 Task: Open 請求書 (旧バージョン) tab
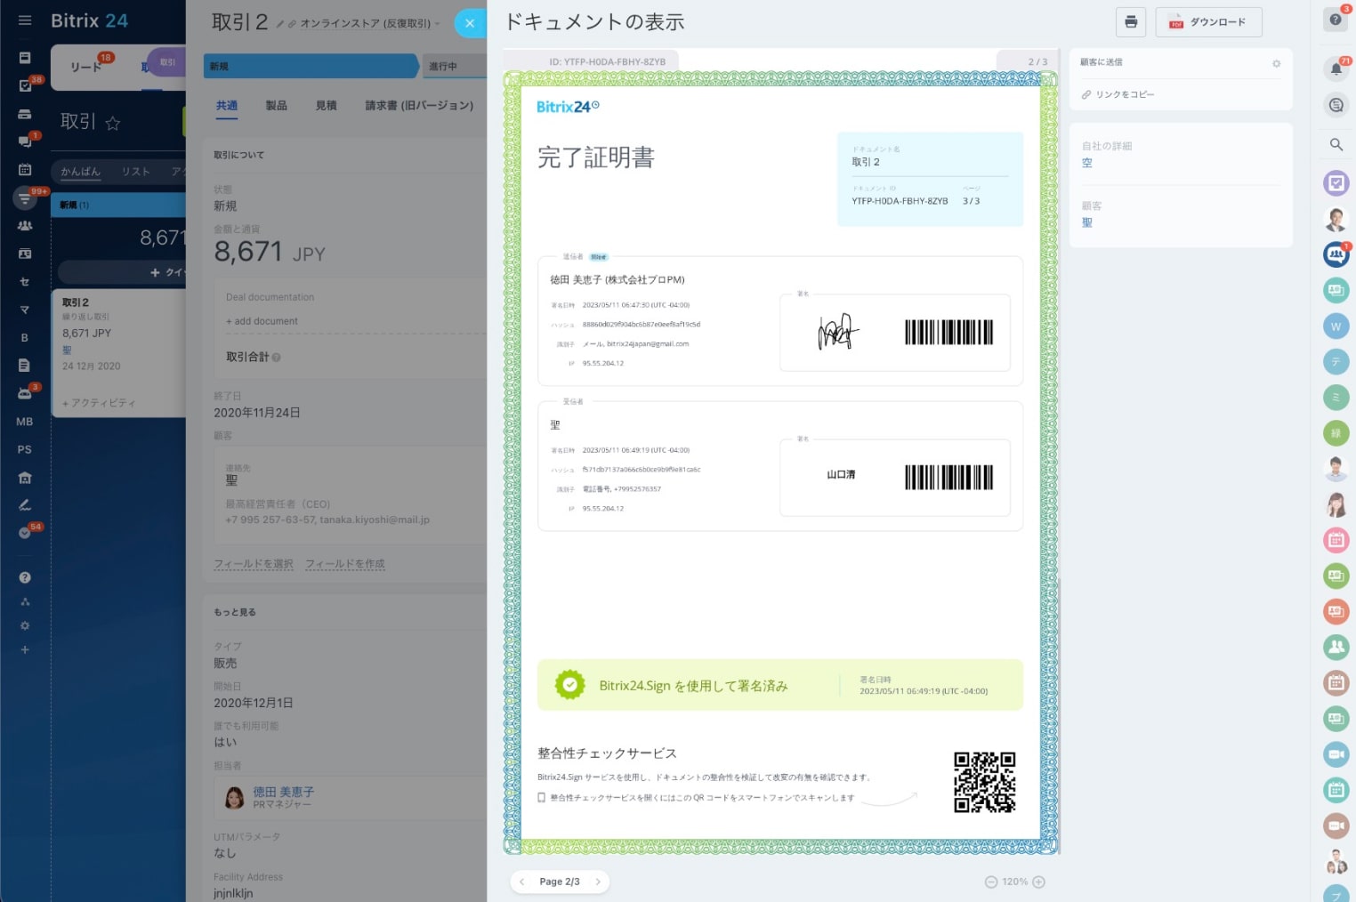(x=419, y=105)
